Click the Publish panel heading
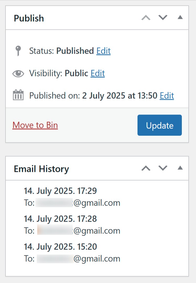Image resolution: width=196 pixels, height=283 pixels. pyautogui.click(x=29, y=18)
